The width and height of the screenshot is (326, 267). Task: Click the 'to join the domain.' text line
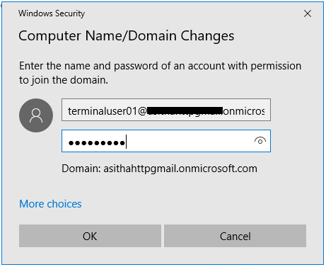tap(64, 80)
